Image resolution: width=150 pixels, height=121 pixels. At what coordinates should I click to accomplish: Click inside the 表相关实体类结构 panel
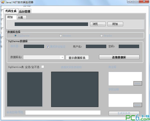(x=75, y=89)
